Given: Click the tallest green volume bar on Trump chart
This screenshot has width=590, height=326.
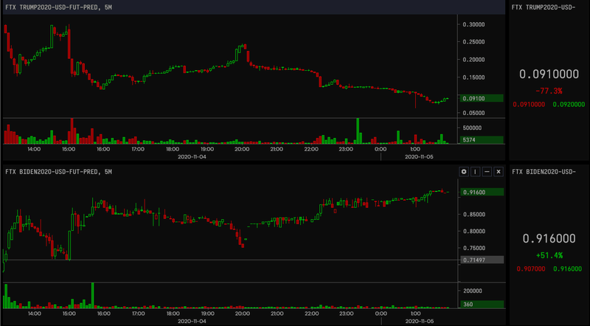Looking at the screenshot, I should [x=358, y=131].
